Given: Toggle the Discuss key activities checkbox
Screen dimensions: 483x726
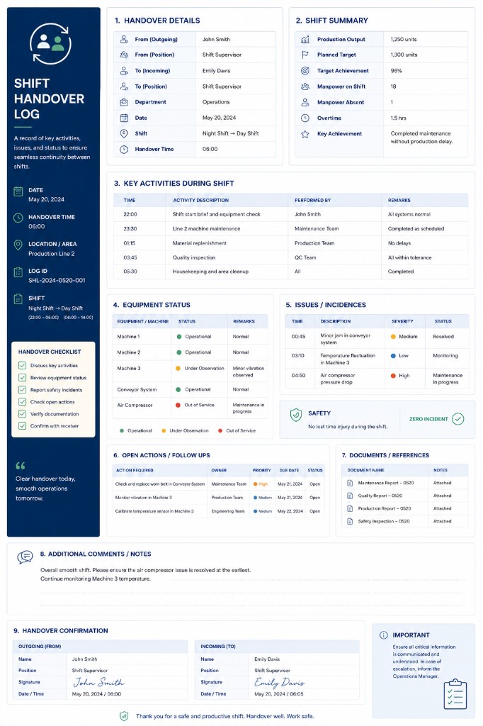Looking at the screenshot, I should click(22, 365).
